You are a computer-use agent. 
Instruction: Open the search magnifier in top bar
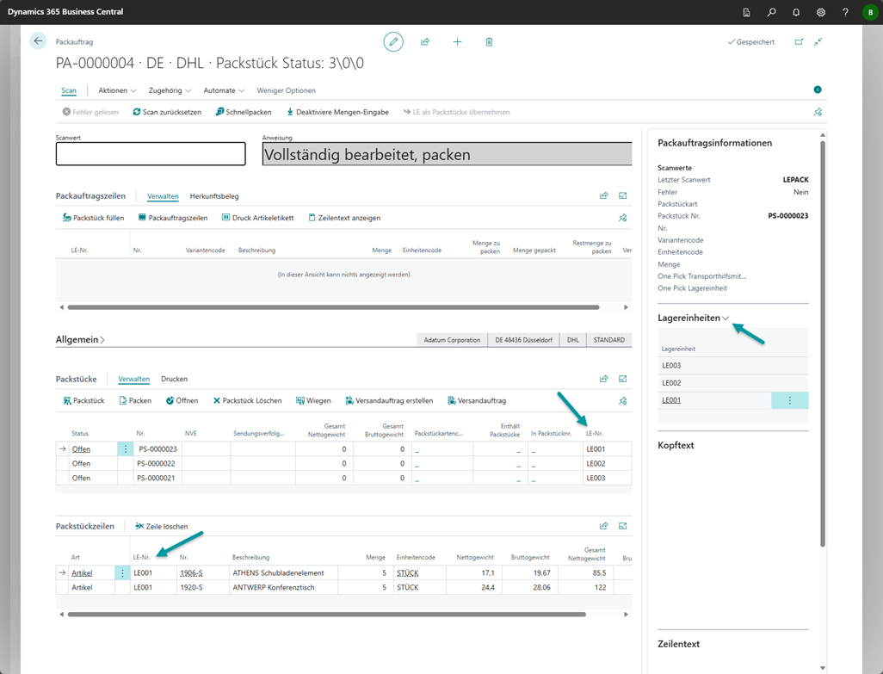[771, 12]
